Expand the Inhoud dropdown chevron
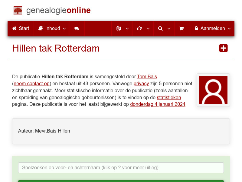This screenshot has height=182, width=242. click(64, 29)
